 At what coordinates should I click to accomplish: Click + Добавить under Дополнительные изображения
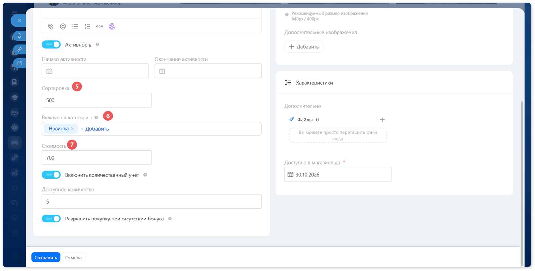tap(304, 47)
